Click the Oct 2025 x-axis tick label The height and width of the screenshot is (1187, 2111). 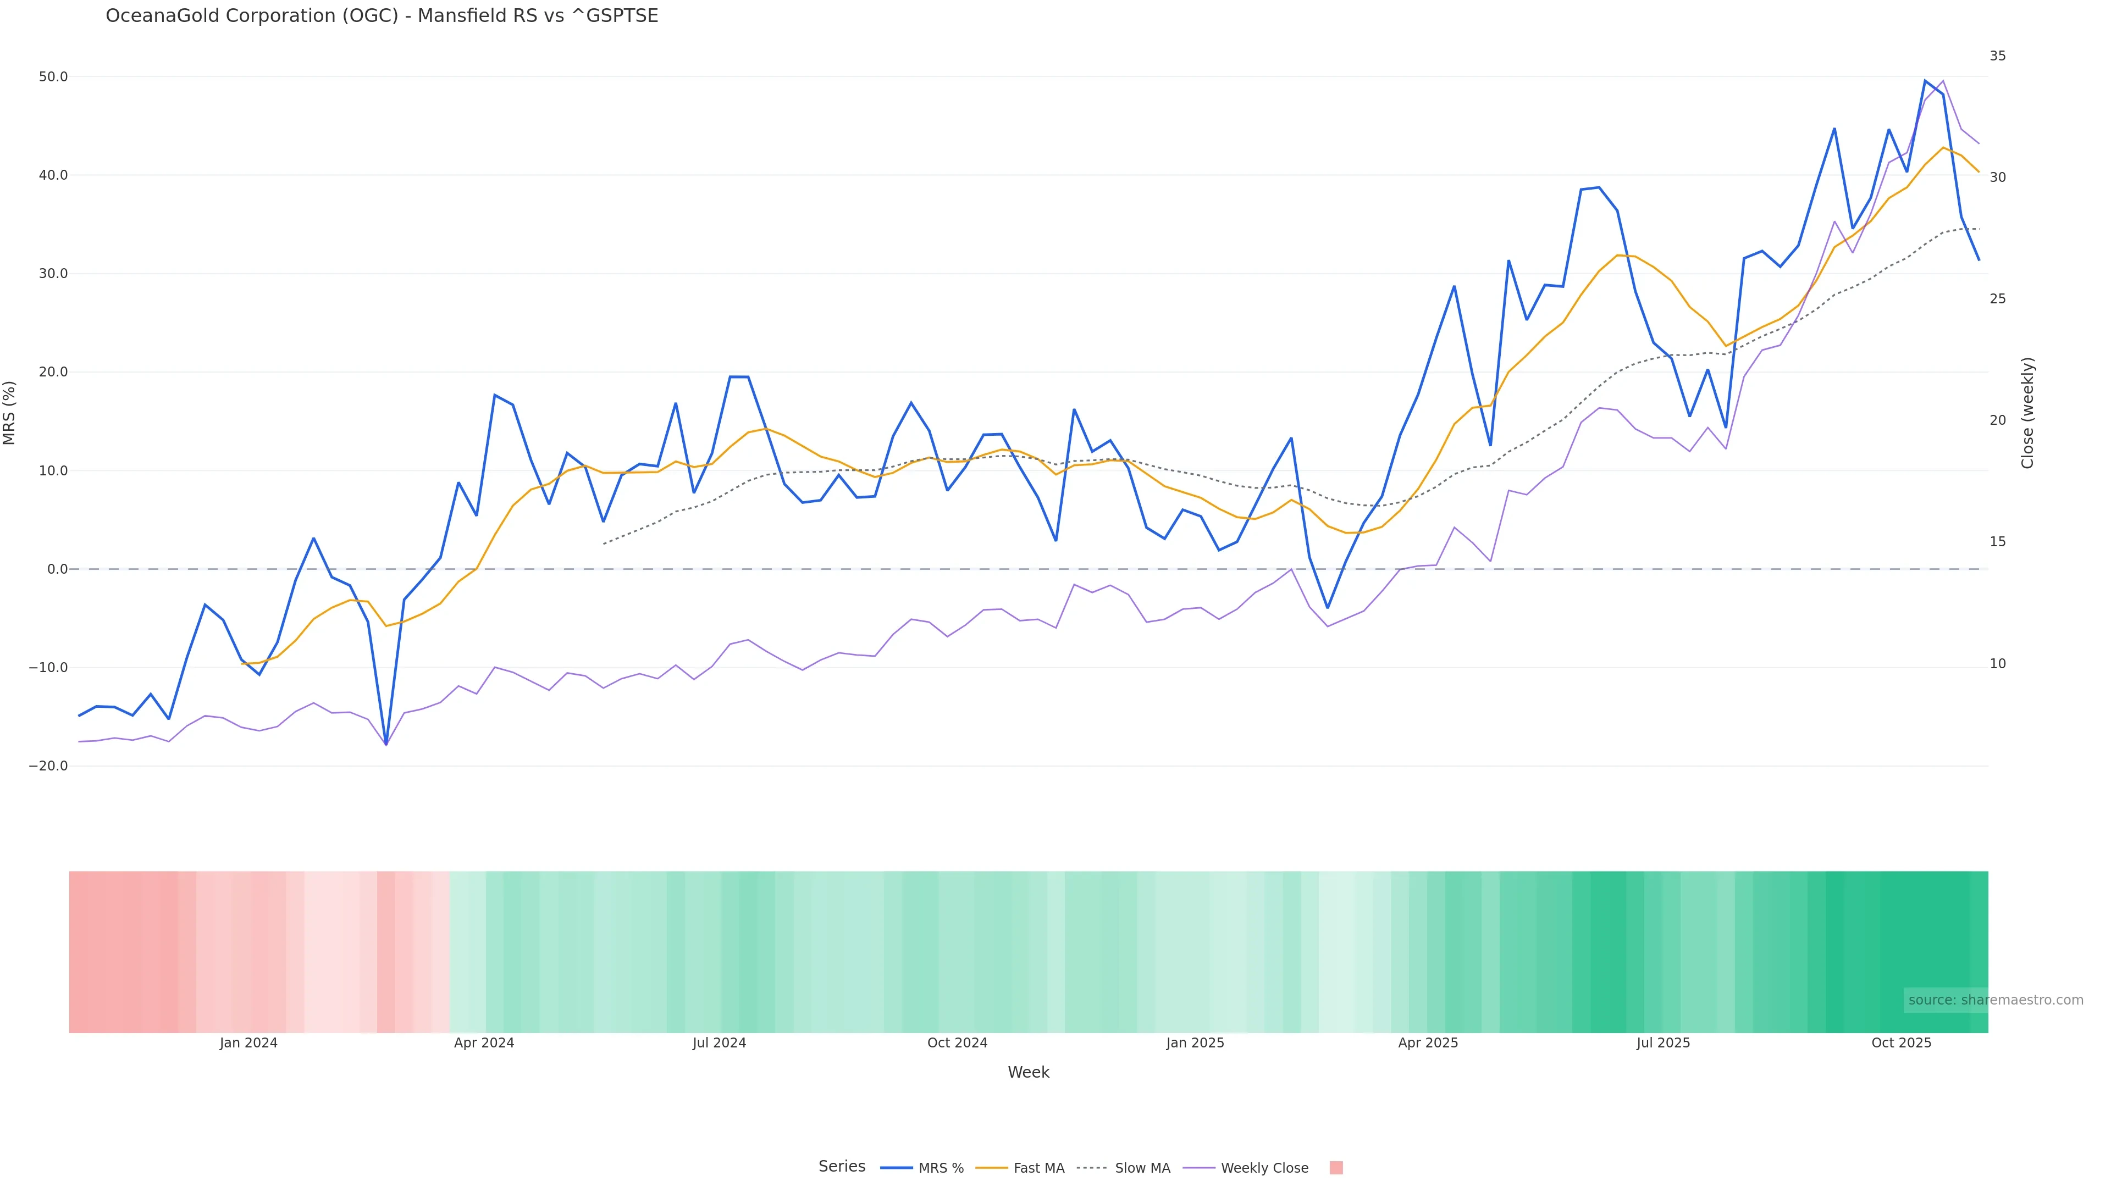pos(1901,1043)
